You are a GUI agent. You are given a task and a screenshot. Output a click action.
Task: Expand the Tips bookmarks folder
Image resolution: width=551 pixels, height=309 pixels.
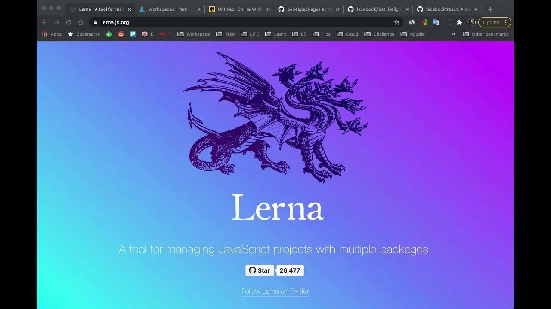[322, 34]
